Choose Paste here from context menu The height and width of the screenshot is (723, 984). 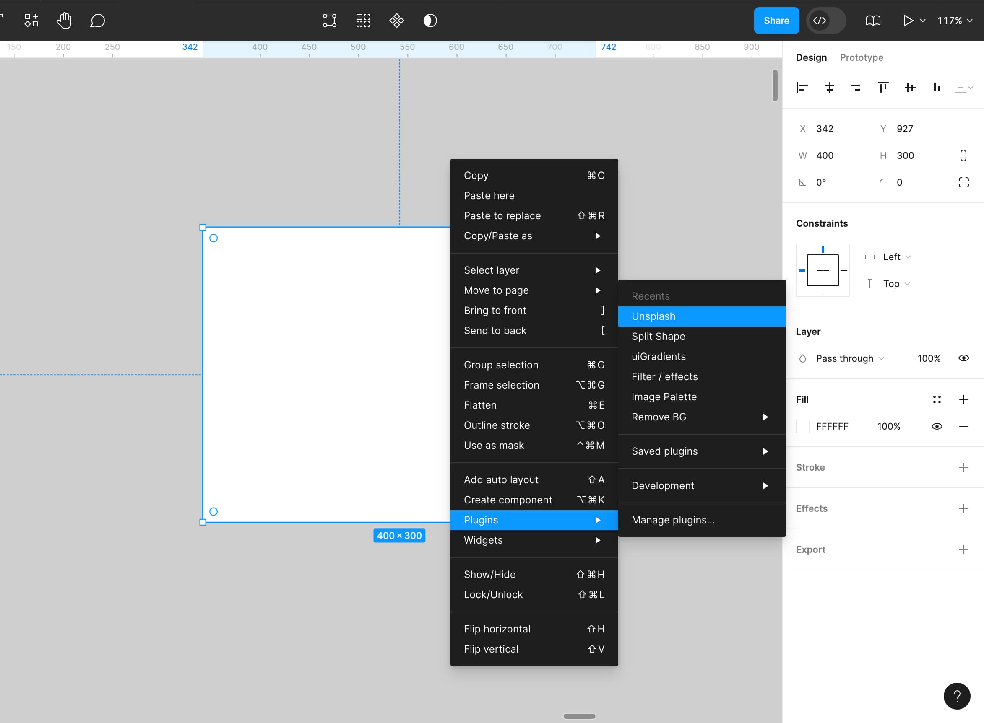click(x=534, y=196)
